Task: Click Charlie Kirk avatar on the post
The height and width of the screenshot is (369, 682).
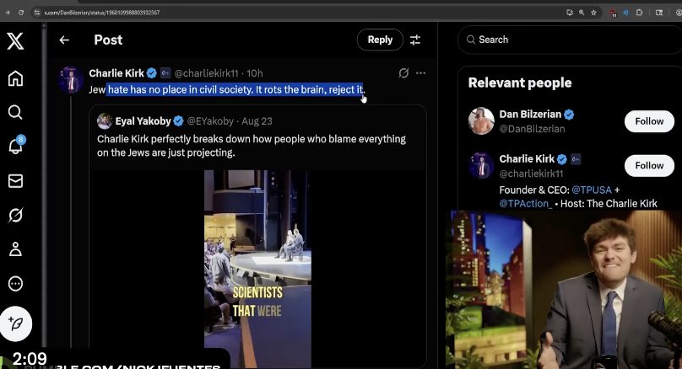Action: coord(71,80)
